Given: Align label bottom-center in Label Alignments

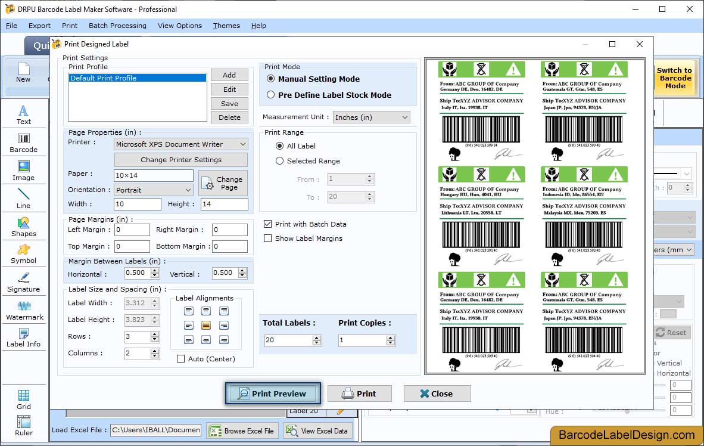Looking at the screenshot, I should (206, 340).
